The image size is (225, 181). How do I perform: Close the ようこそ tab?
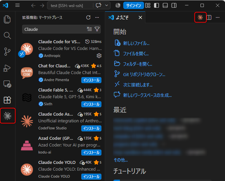(140, 17)
